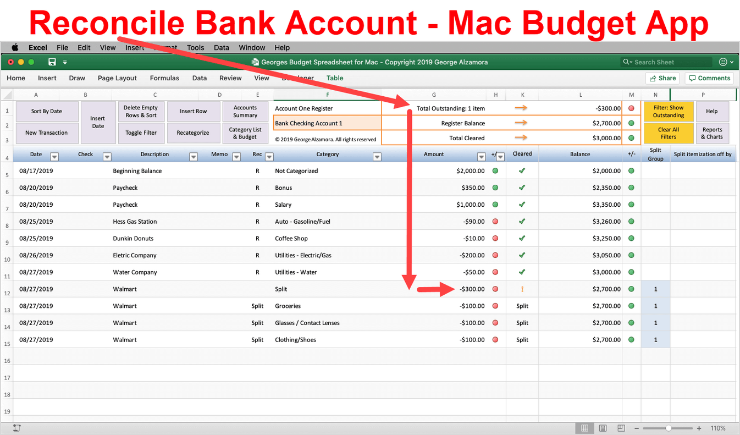Click the New Transaction button
Viewport: 740px width, 435px height.
point(47,133)
